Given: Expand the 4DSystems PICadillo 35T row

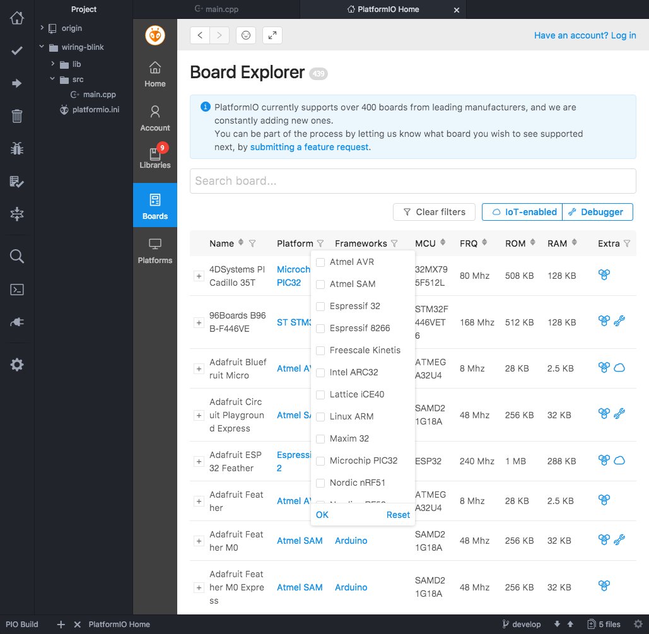Looking at the screenshot, I should [199, 276].
